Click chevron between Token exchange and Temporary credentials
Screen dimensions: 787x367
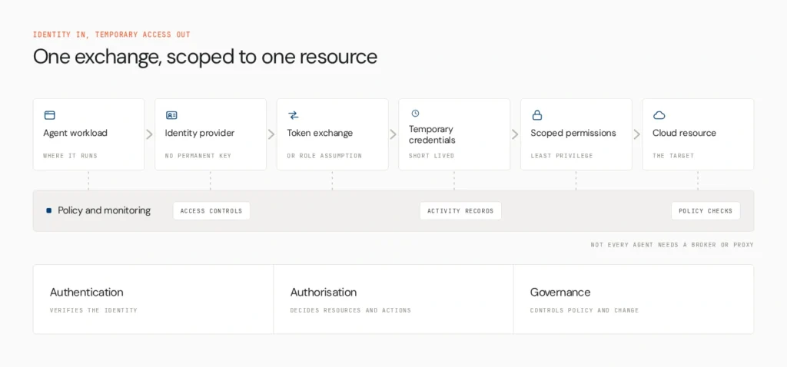pyautogui.click(x=393, y=134)
